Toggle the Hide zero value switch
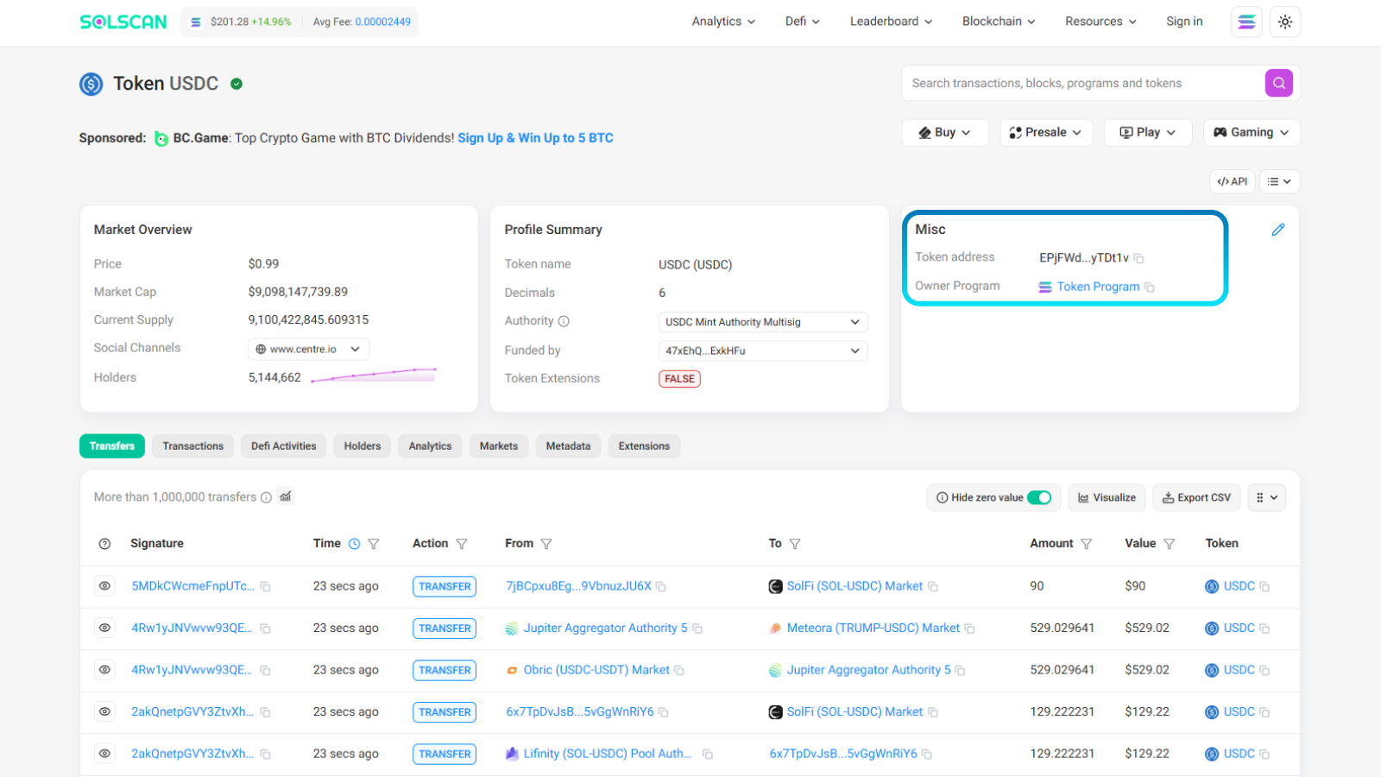Viewport: 1381px width, 777px height. coord(1039,497)
